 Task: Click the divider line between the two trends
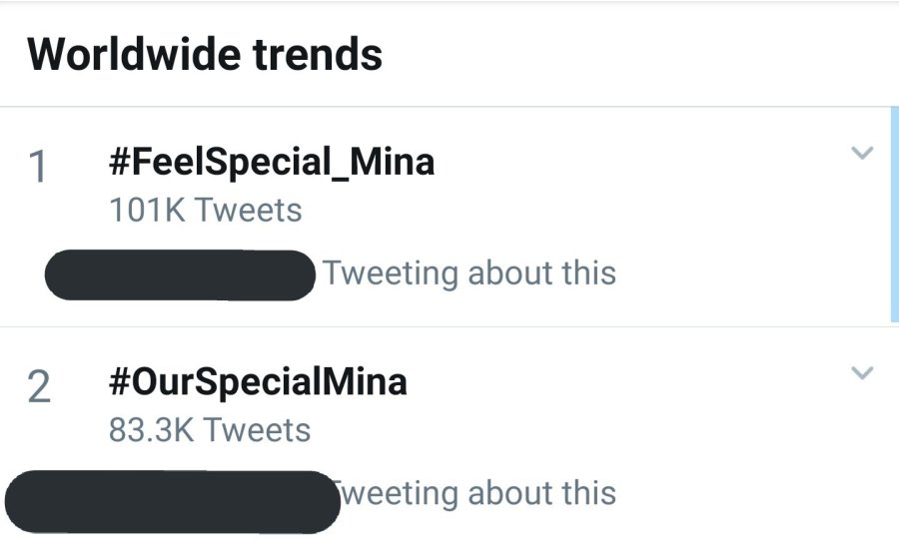449,326
